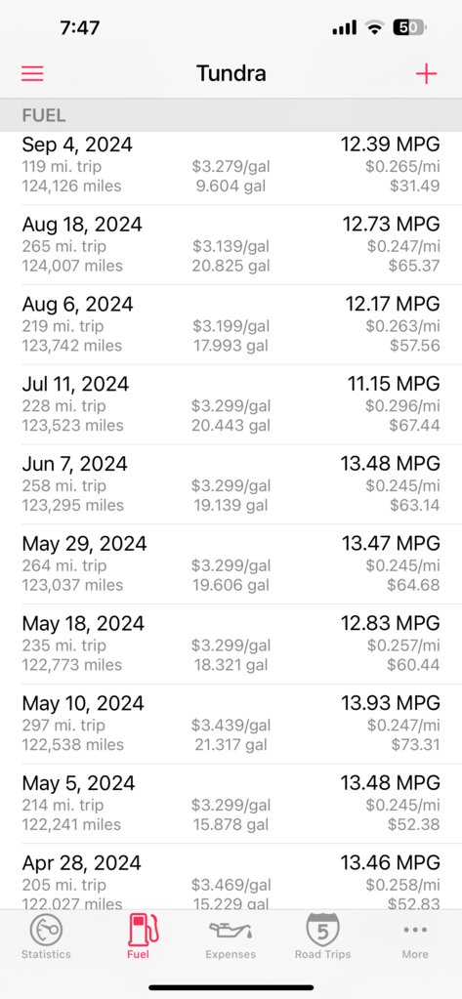View the May 5, 2024 fuel entry
Viewport: 462px width, 999px height.
tap(231, 804)
